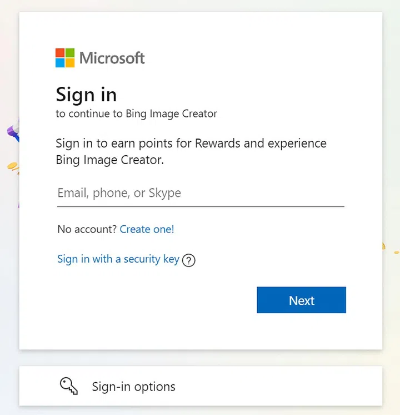400x415 pixels.
Task: Click the Rewards points description text
Action: point(191,151)
